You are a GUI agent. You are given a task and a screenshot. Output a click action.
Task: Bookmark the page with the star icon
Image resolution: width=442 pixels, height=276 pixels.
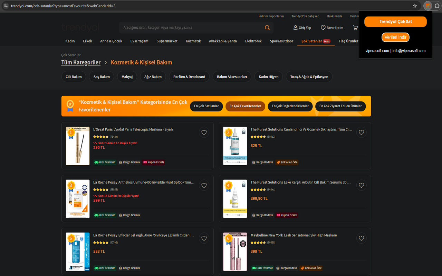[414, 6]
